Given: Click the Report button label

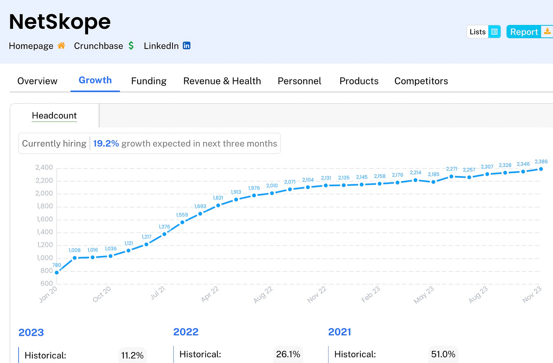Looking at the screenshot, I should pos(524,32).
